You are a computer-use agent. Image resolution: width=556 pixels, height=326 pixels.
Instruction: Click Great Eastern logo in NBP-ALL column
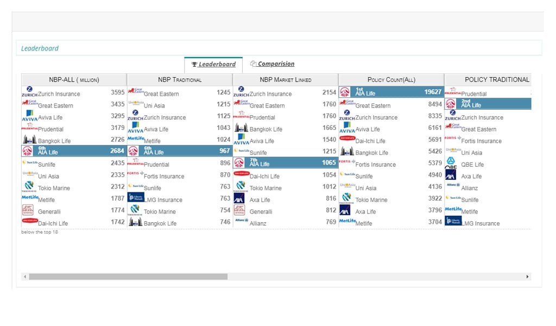click(x=29, y=103)
